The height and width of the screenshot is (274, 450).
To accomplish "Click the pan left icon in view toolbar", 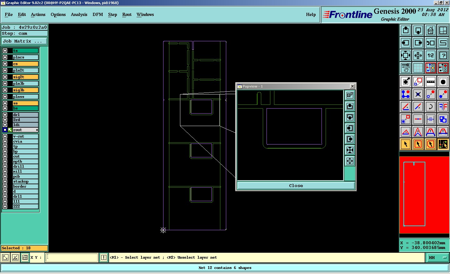I will coord(406,43).
